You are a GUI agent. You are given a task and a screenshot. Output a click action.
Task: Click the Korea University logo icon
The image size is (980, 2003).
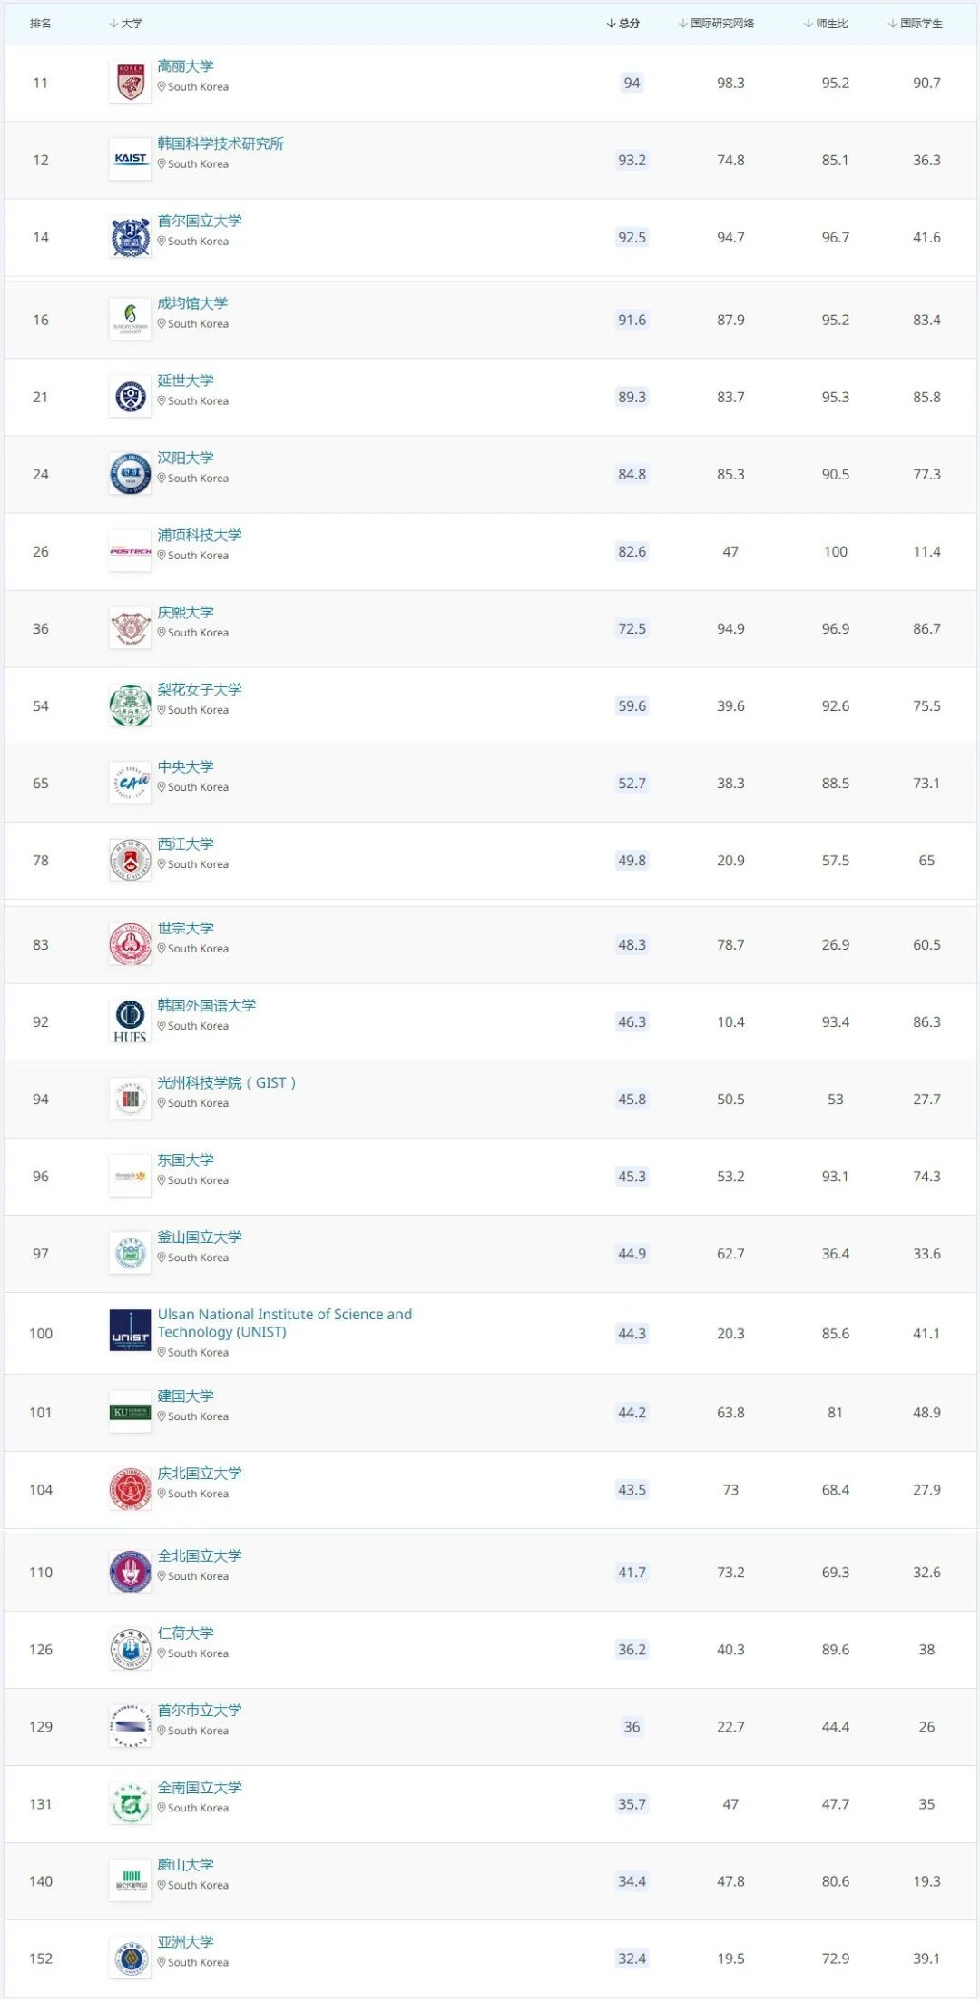click(130, 83)
